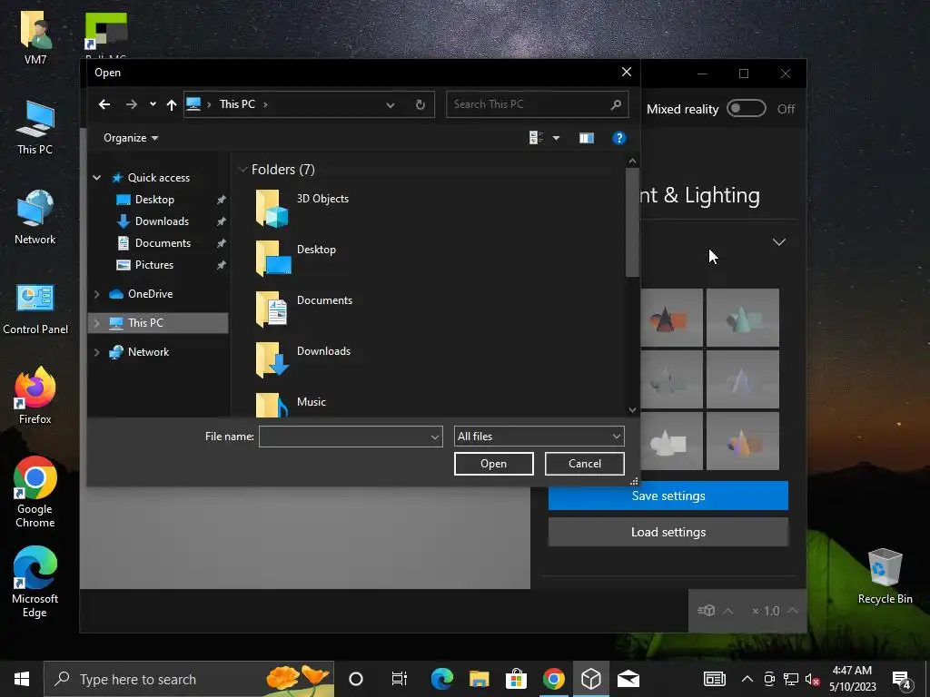The image size is (930, 697).
Task: Click Load settings in 3D Viewer
Action: pyautogui.click(x=668, y=532)
